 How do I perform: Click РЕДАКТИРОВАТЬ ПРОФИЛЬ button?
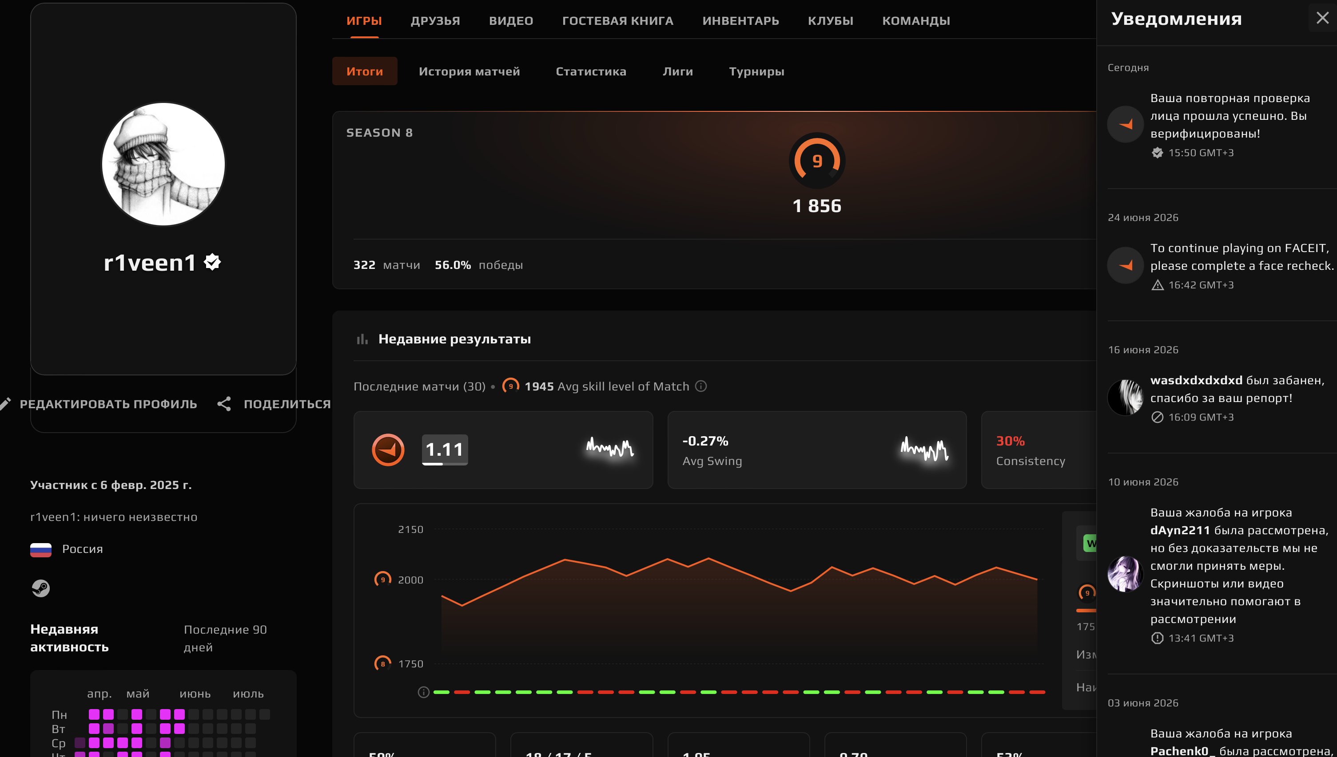coord(108,404)
